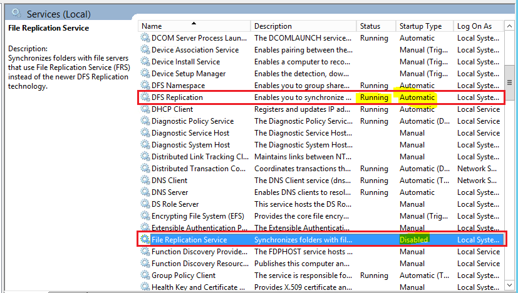Select the Device Install Service name

(185, 62)
